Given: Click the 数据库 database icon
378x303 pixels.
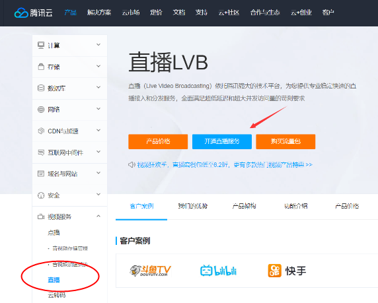Looking at the screenshot, I should tap(41, 88).
